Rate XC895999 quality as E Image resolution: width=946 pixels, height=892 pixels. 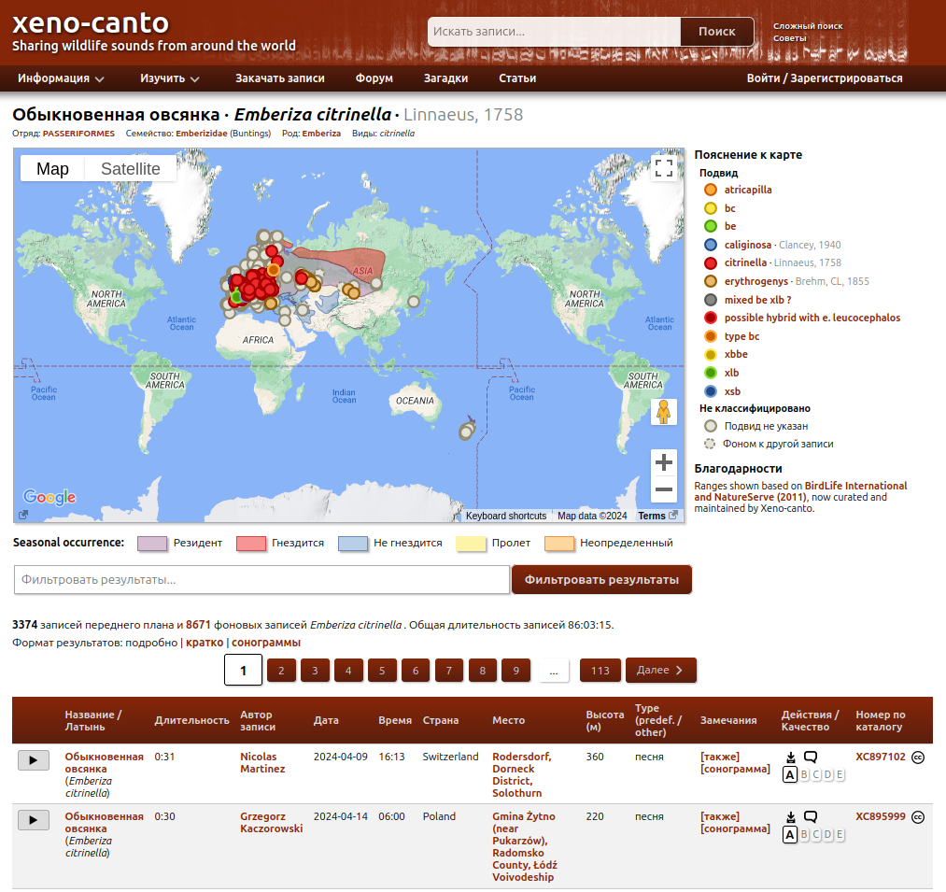pyautogui.click(x=840, y=835)
